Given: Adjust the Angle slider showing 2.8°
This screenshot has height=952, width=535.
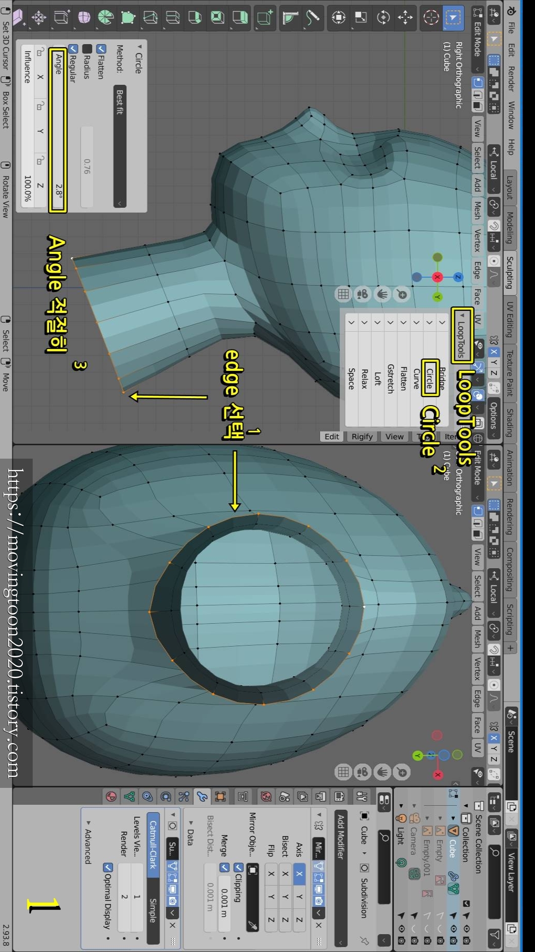Looking at the screenshot, I should click(x=58, y=131).
